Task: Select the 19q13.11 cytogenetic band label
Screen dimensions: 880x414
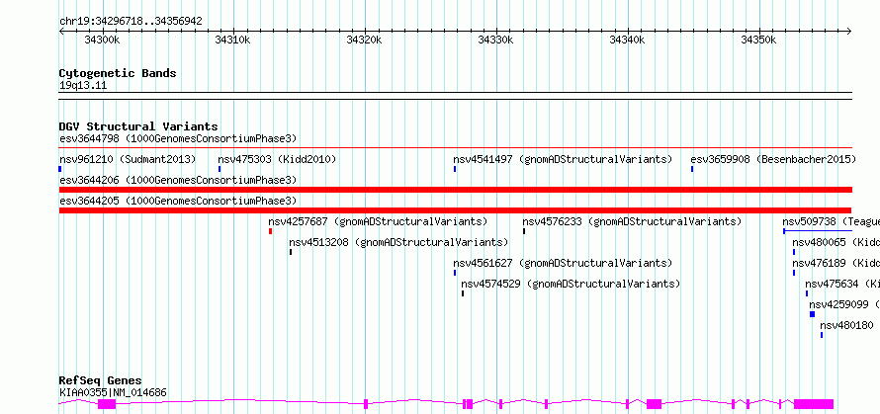Action: 83,86
